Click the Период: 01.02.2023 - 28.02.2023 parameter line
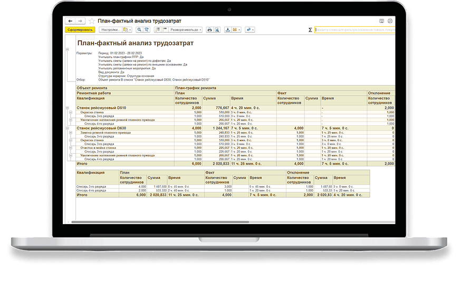 (x=120, y=53)
